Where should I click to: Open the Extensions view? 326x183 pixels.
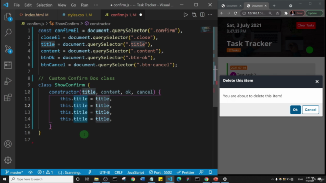coord(8,97)
